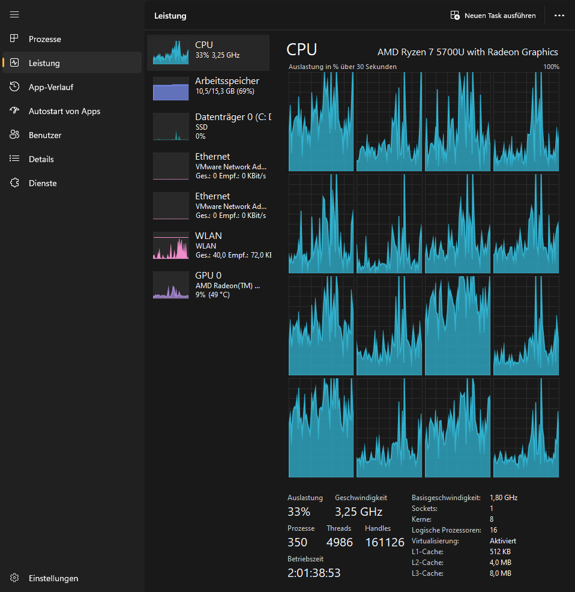
Task: Go to App-Verlauf
Action: click(x=72, y=87)
